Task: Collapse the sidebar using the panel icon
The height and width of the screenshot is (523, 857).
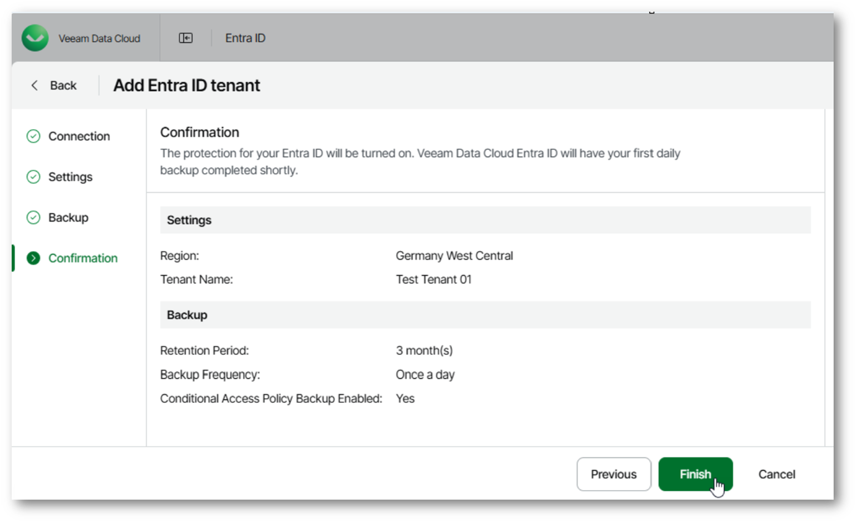Action: [185, 38]
